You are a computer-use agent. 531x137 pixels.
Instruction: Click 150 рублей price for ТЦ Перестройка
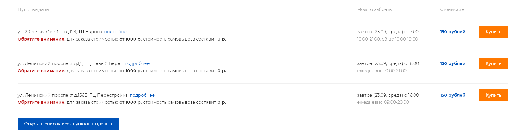(x=453, y=95)
